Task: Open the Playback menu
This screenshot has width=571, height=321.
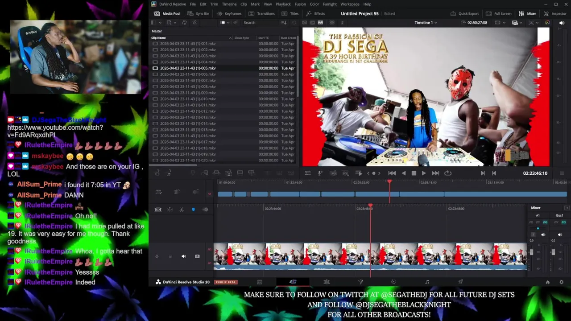Action: pos(283,4)
